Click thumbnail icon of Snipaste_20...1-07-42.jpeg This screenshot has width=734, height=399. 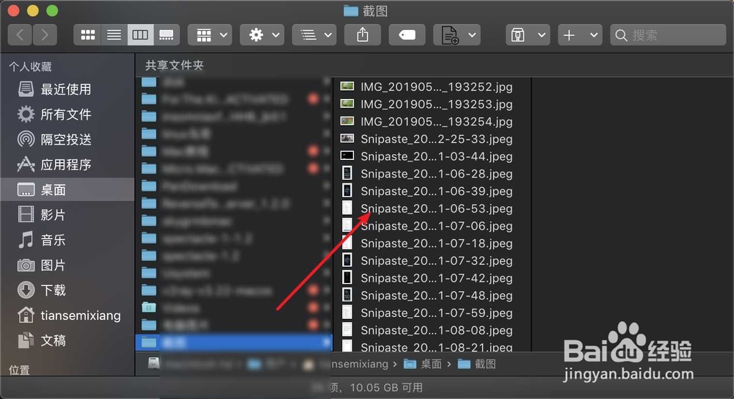(x=347, y=277)
